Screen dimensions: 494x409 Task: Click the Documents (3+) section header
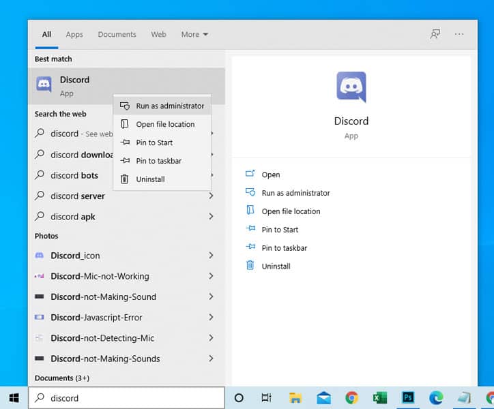62,378
